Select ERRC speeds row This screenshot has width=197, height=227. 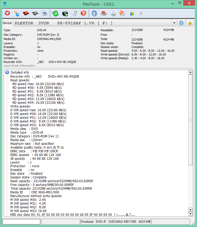pos(36,155)
